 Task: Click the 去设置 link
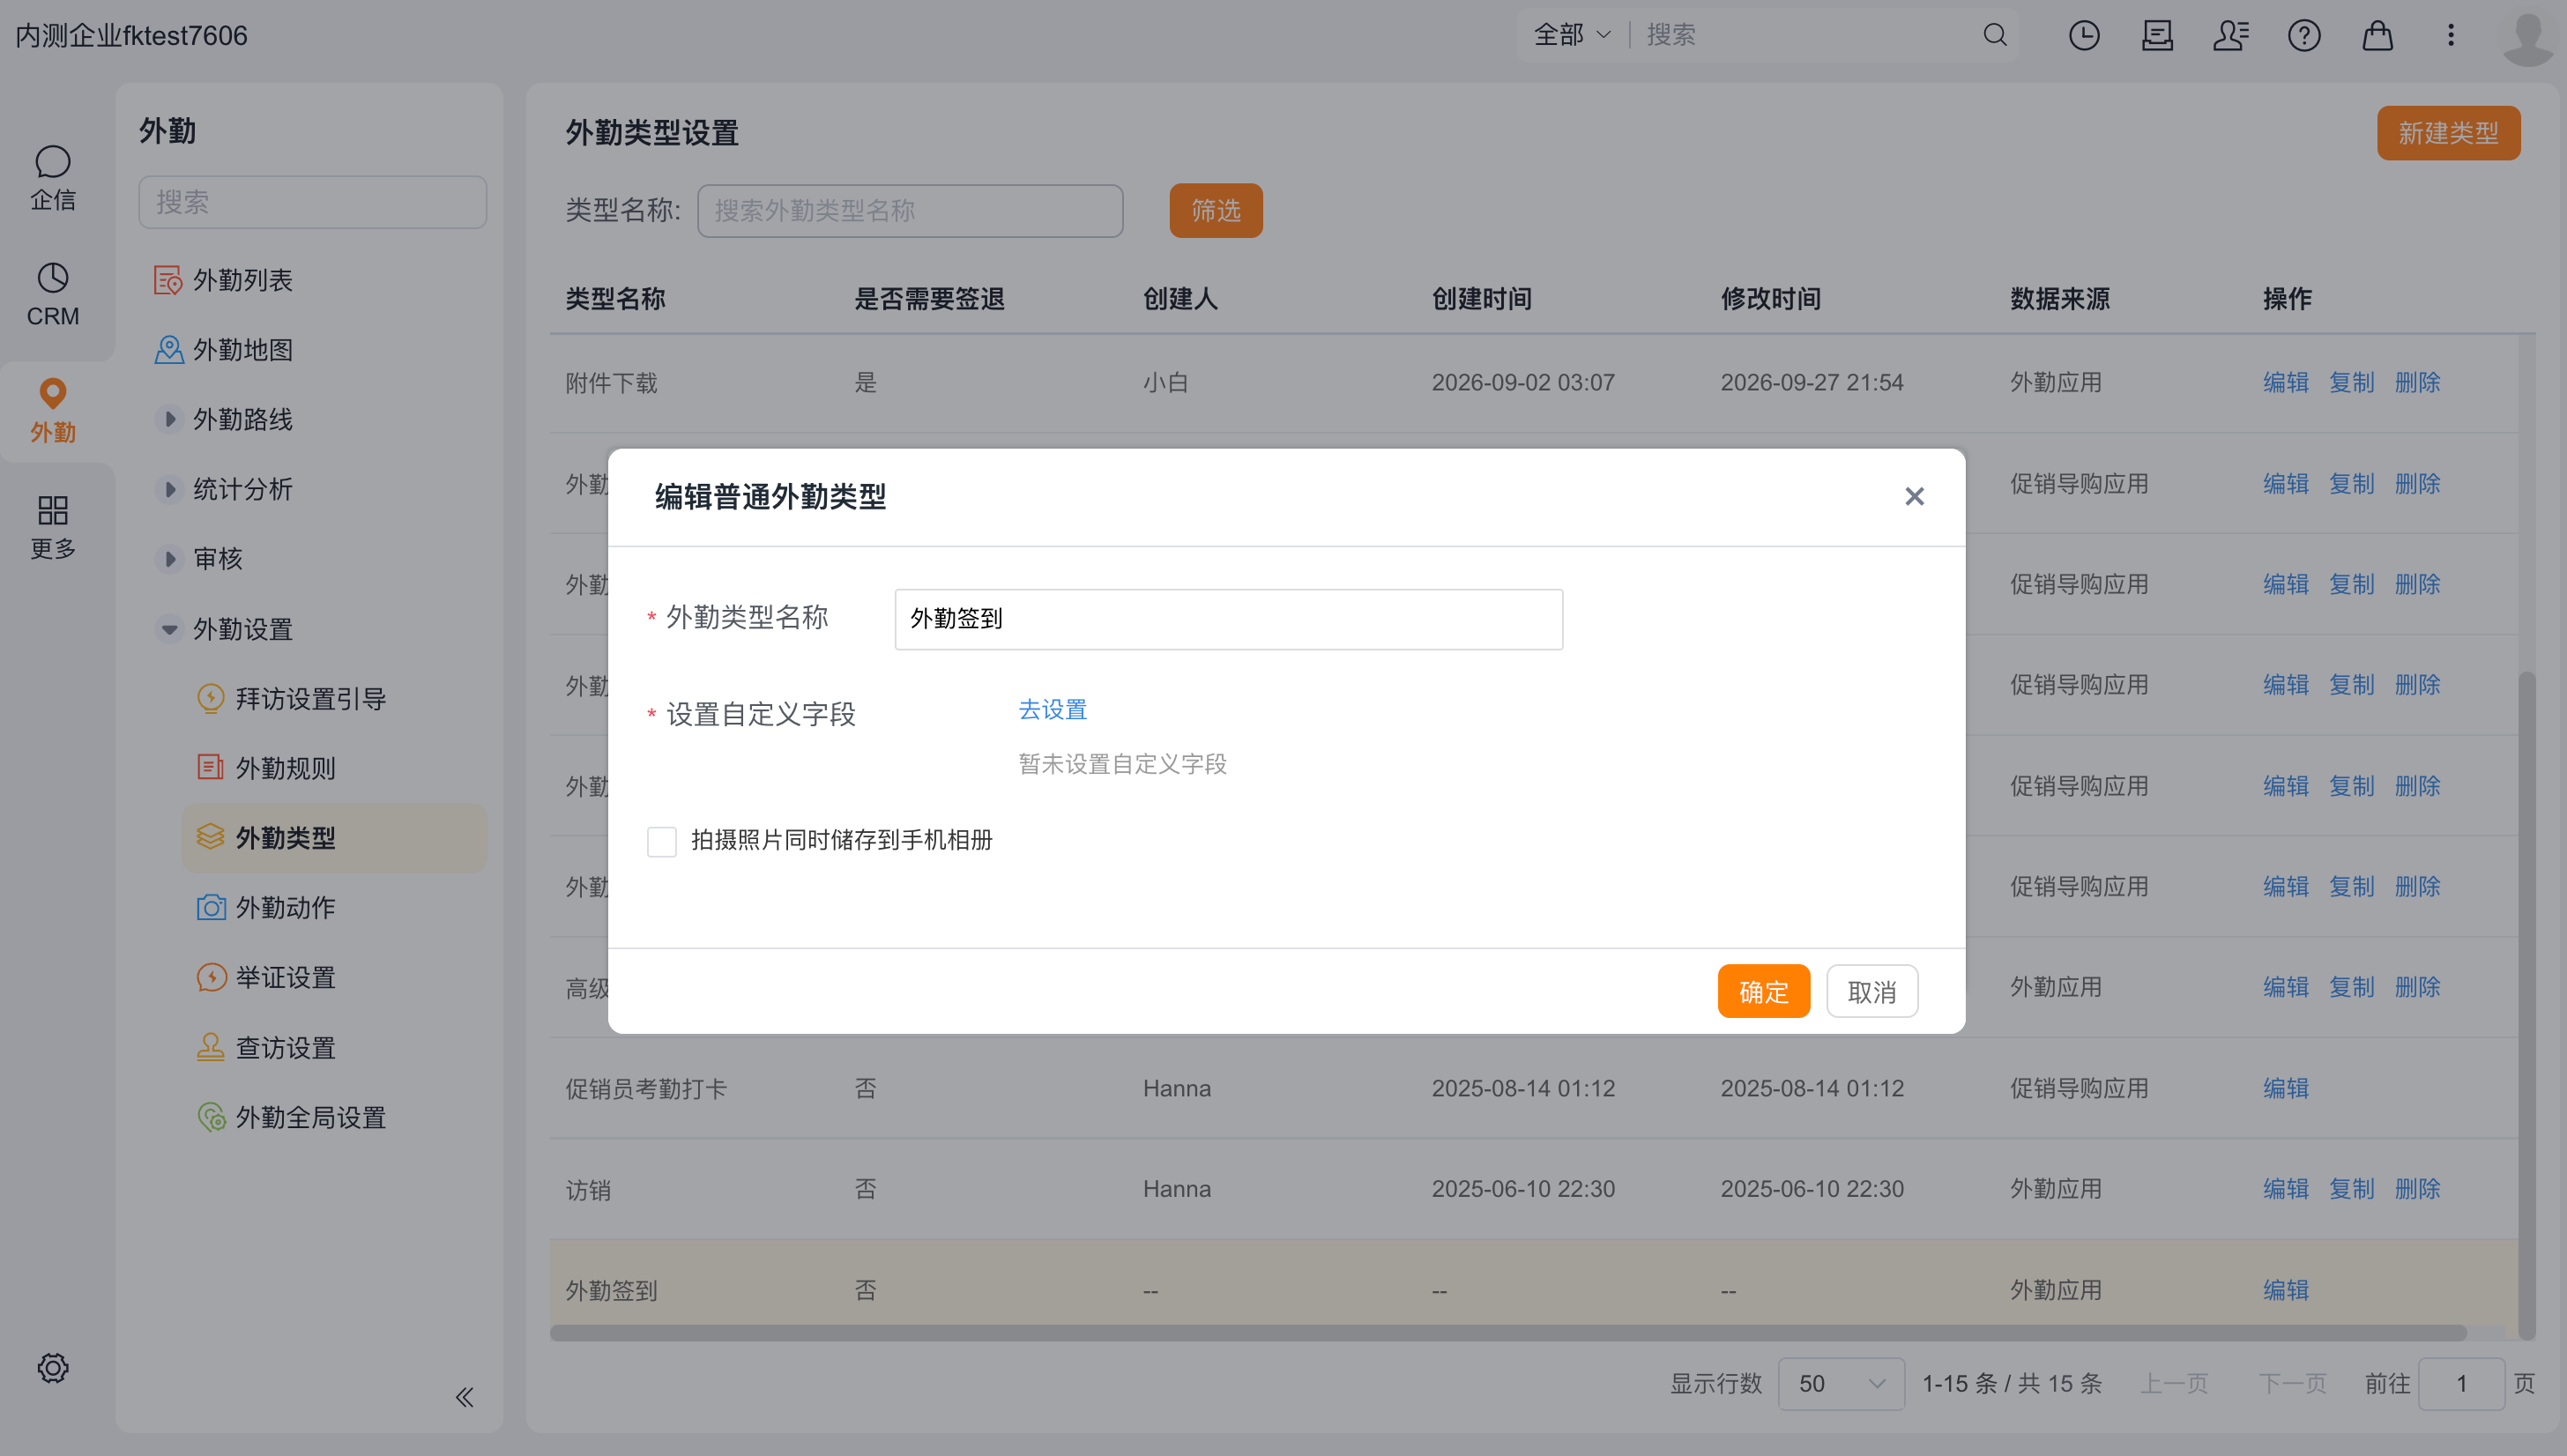pos(1052,710)
